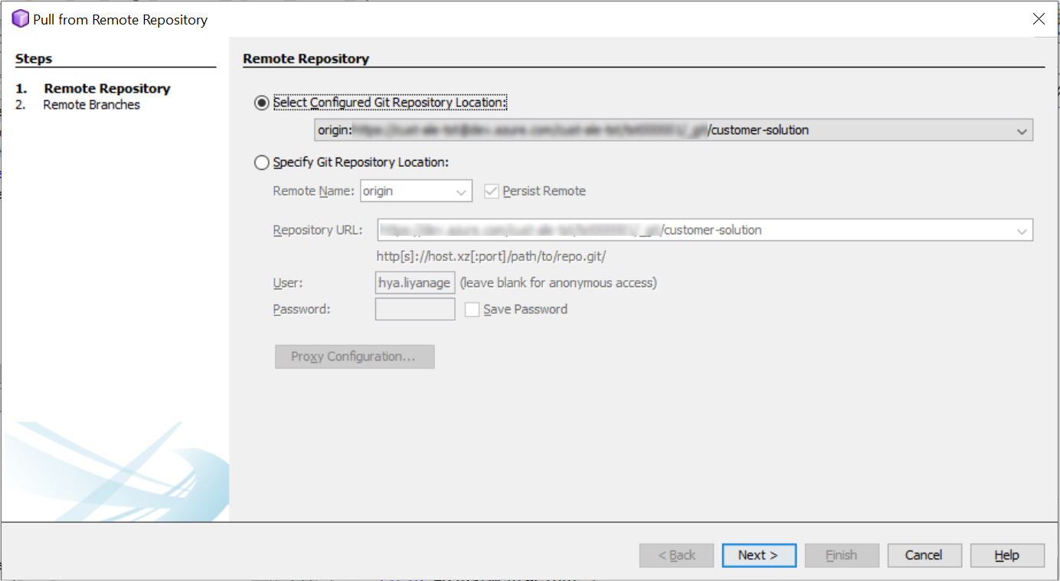The width and height of the screenshot is (1060, 581).
Task: Select step 1 Remote Repository in Steps
Action: point(106,89)
